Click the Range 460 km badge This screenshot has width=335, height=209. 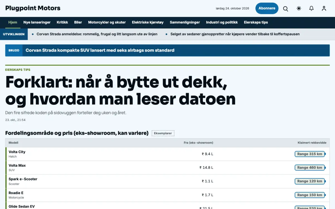[310, 167]
